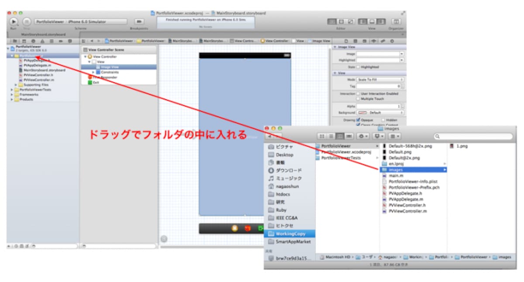Viewport: 524px width, 282px height.
Task: Switch Finder to list view icon
Action: tap(331, 136)
